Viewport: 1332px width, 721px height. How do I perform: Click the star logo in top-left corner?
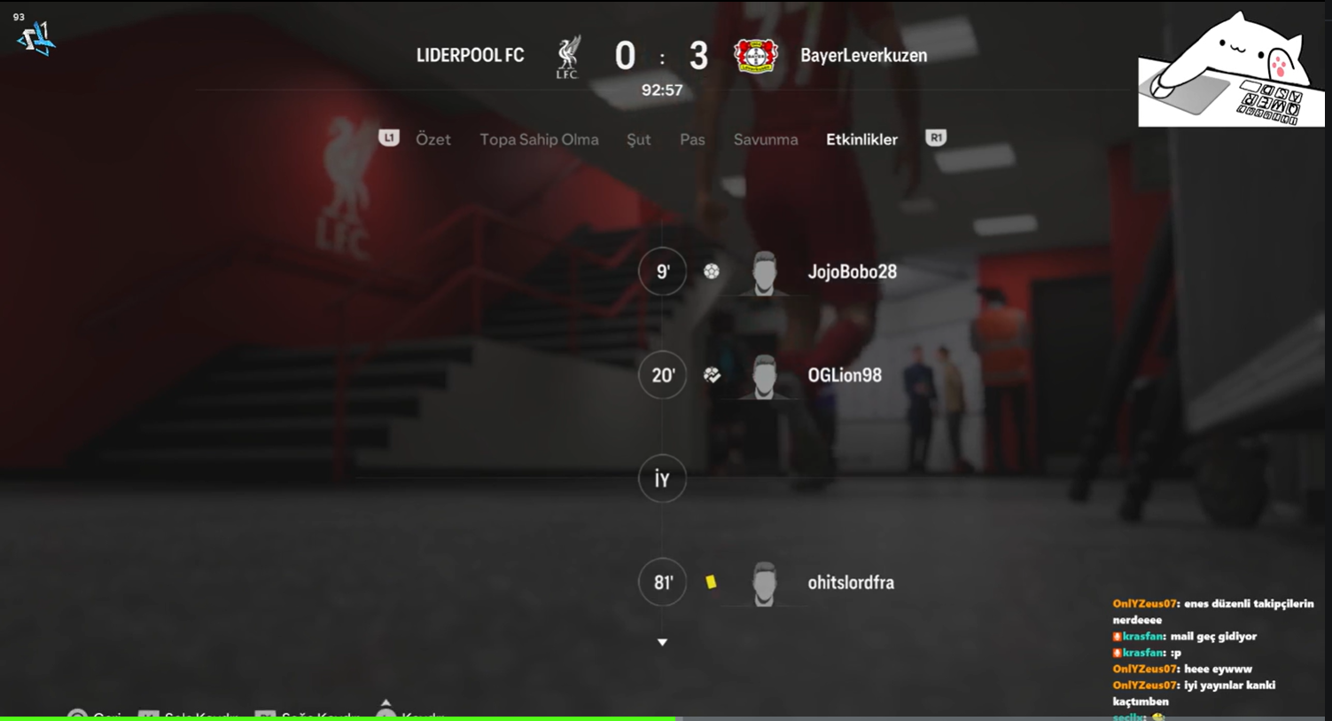pyautogui.click(x=36, y=38)
